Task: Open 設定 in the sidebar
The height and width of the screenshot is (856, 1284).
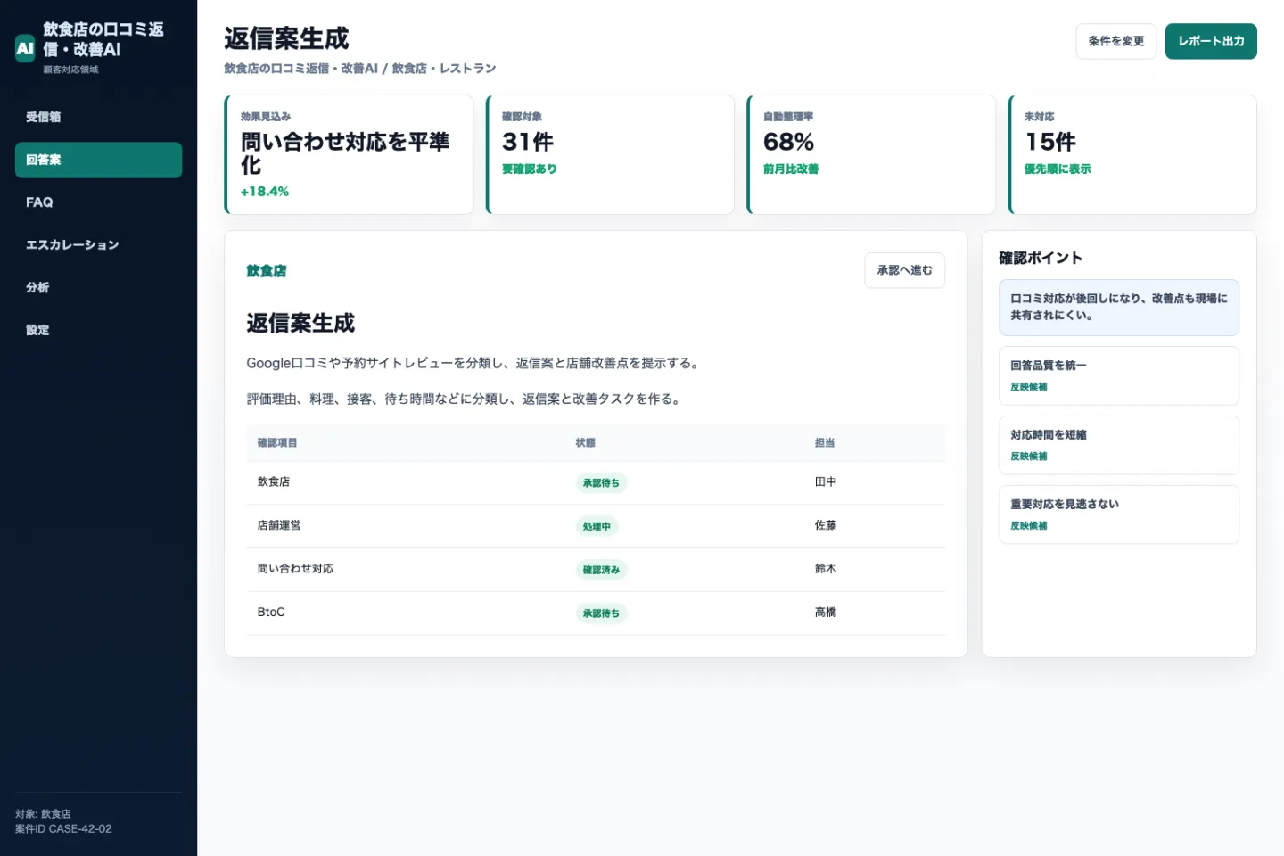Action: point(98,330)
